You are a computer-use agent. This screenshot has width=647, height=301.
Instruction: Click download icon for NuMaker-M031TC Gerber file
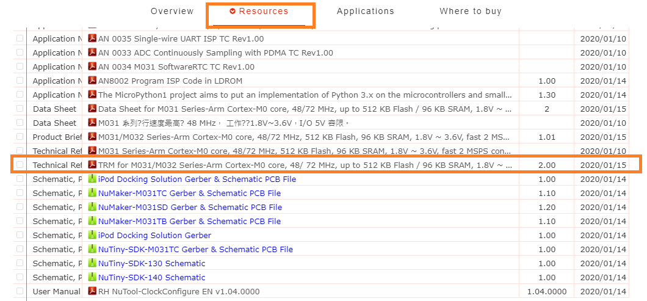[93, 193]
